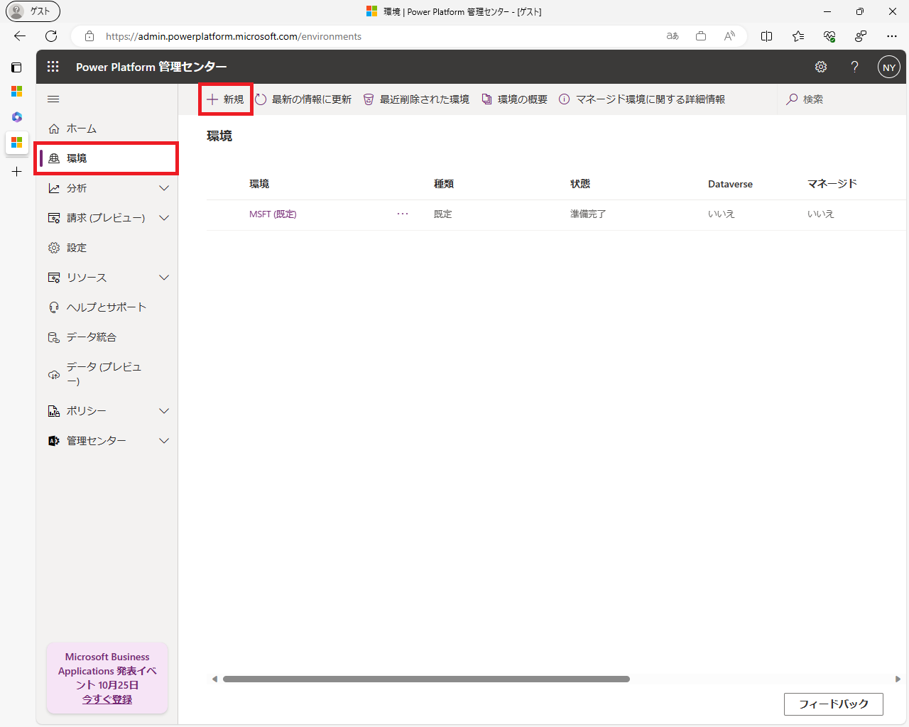This screenshot has height=727, width=909.
Task: Open 最近削除された環境 command
Action: pos(416,99)
